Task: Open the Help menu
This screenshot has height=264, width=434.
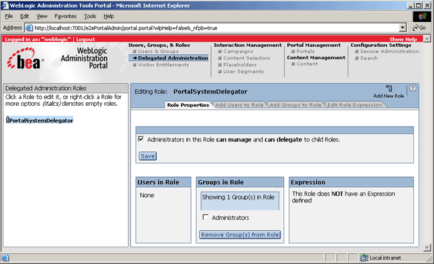Action: 108,16
